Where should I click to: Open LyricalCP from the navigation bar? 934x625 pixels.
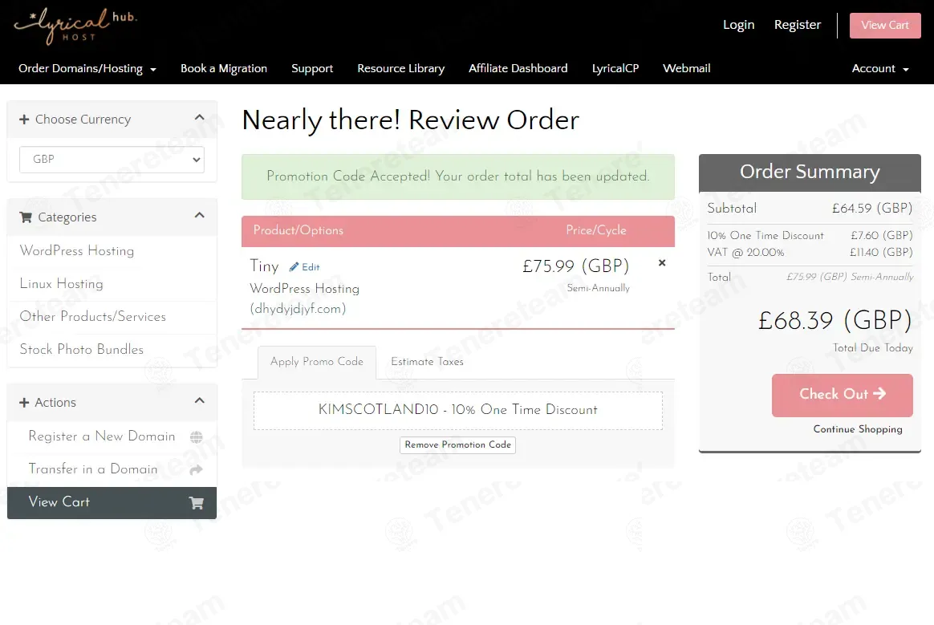pos(615,68)
